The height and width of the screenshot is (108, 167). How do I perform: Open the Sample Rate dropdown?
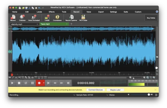tap(83, 95)
